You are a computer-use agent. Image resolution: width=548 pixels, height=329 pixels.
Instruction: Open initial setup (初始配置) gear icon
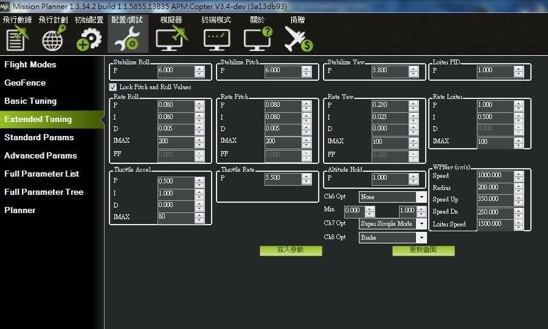click(x=89, y=39)
